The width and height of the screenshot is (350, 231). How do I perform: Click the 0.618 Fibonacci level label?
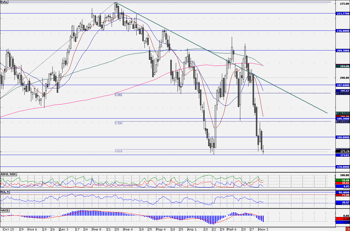[x=118, y=151]
